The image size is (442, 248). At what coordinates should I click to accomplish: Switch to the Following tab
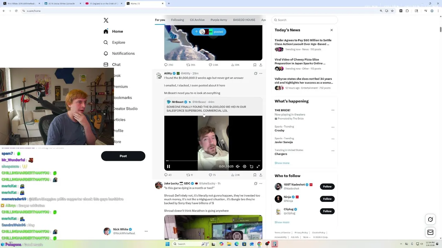pyautogui.click(x=177, y=20)
